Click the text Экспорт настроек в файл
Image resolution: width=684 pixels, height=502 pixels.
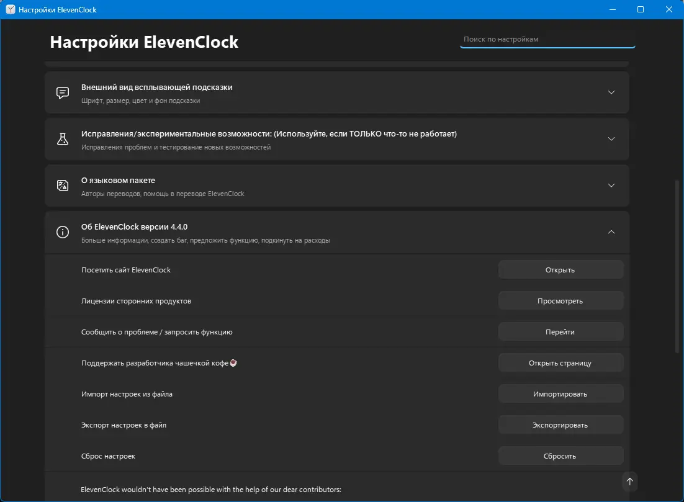coord(124,425)
